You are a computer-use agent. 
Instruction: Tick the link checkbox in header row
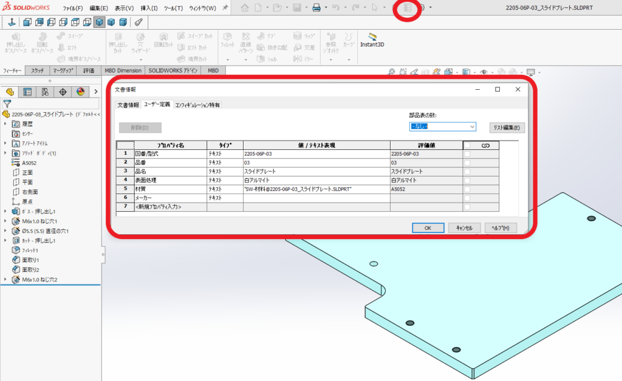(x=467, y=146)
